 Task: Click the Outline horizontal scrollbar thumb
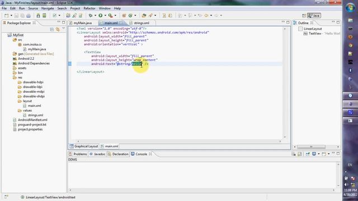(311, 147)
